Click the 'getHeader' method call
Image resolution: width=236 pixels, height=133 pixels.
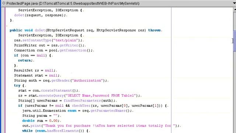pyautogui.click(x=60, y=81)
